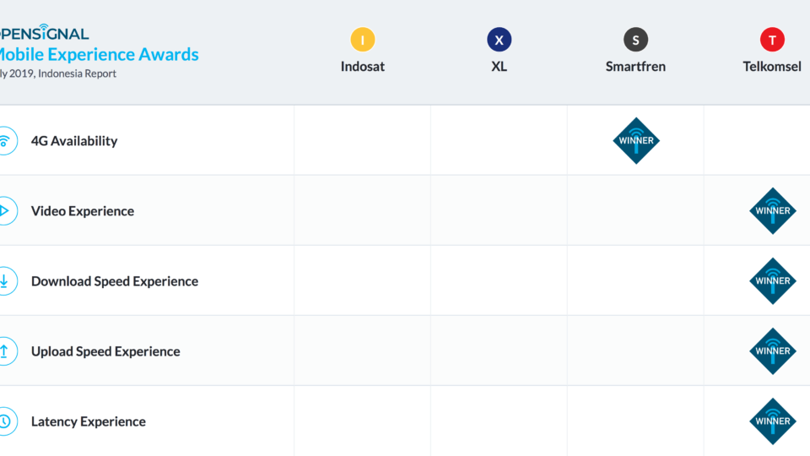Click Smartfren's 4G Availability winner badge

point(636,140)
